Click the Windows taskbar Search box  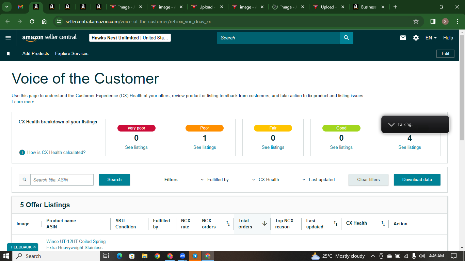[x=57, y=256]
